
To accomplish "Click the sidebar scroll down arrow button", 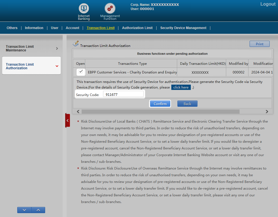I will tap(24, 210).
